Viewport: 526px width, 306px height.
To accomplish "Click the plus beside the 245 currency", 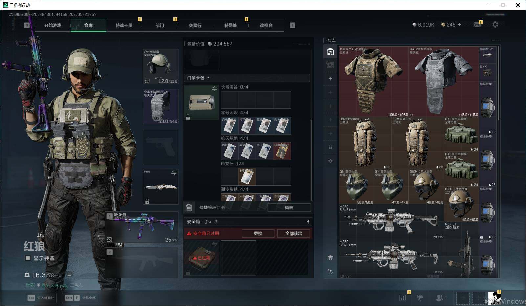I will 459,25.
